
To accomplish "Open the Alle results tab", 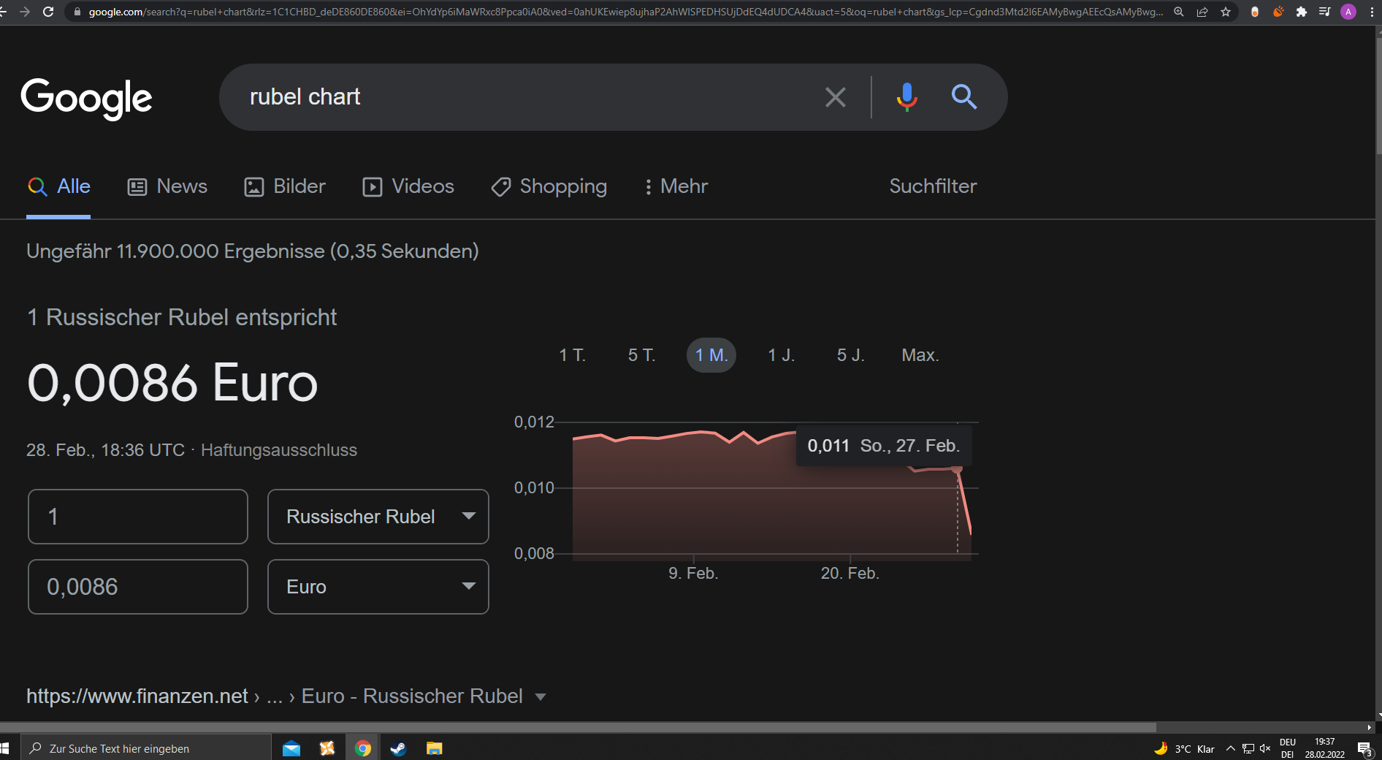I will [x=58, y=186].
